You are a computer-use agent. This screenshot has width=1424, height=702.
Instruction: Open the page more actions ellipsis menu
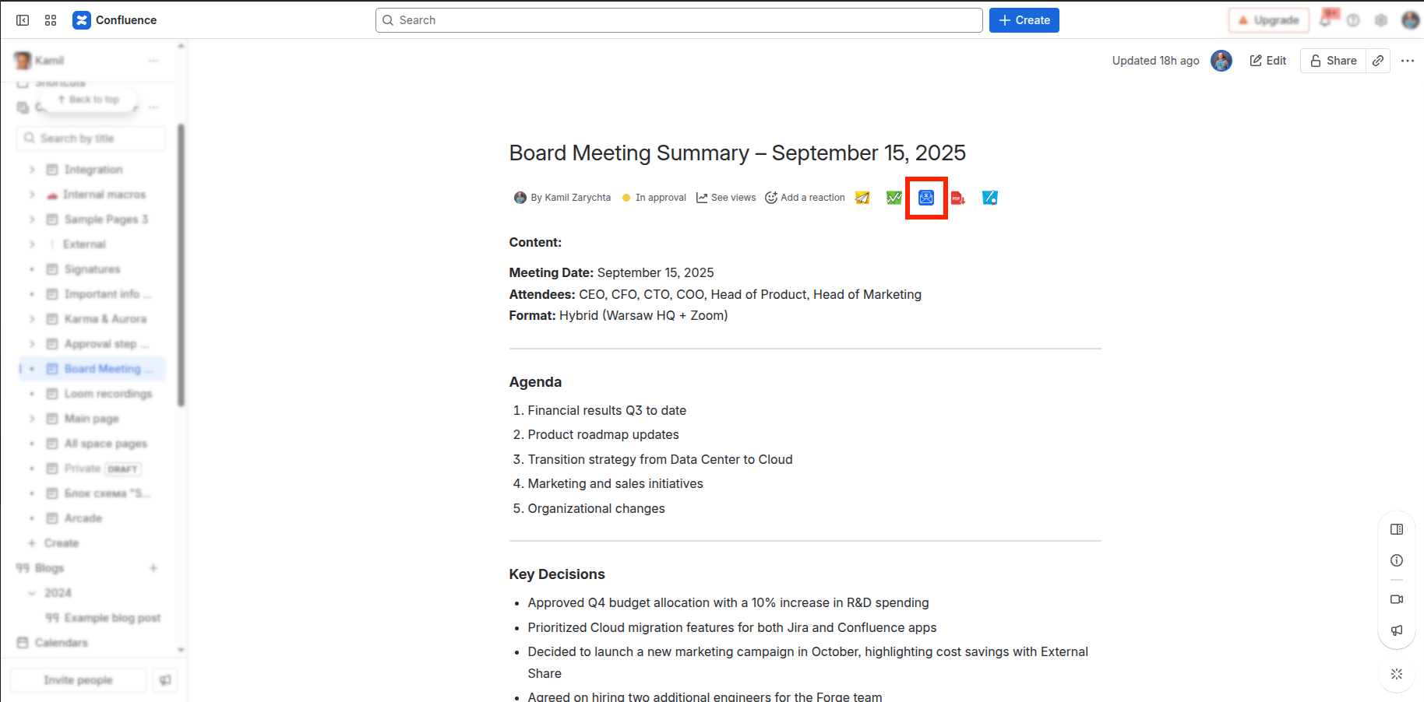(1408, 61)
